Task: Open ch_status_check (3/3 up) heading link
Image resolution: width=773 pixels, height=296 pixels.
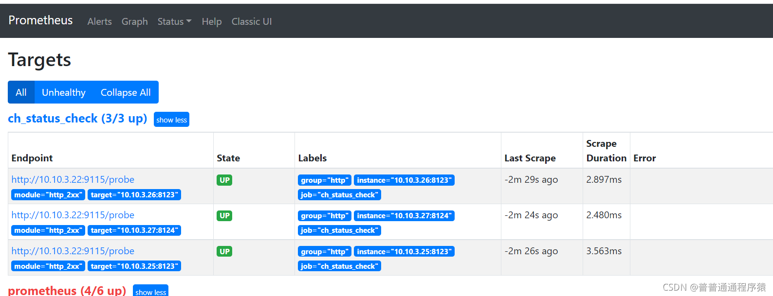Action: click(77, 119)
